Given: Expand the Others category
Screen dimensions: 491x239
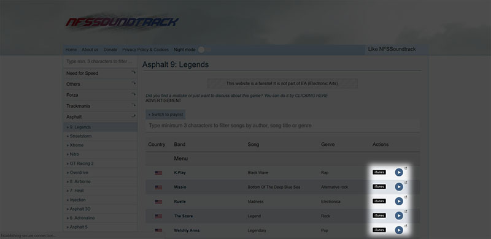Looking at the screenshot, I should (100, 84).
